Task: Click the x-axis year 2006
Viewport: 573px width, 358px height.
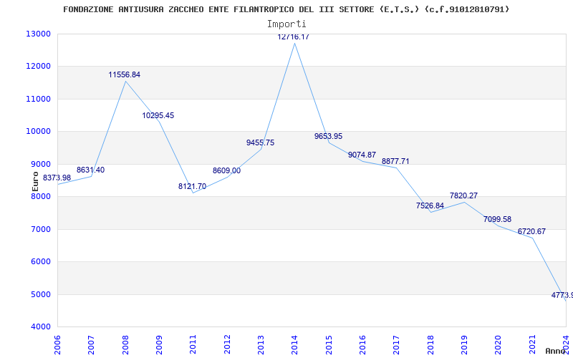Action: pos(57,344)
